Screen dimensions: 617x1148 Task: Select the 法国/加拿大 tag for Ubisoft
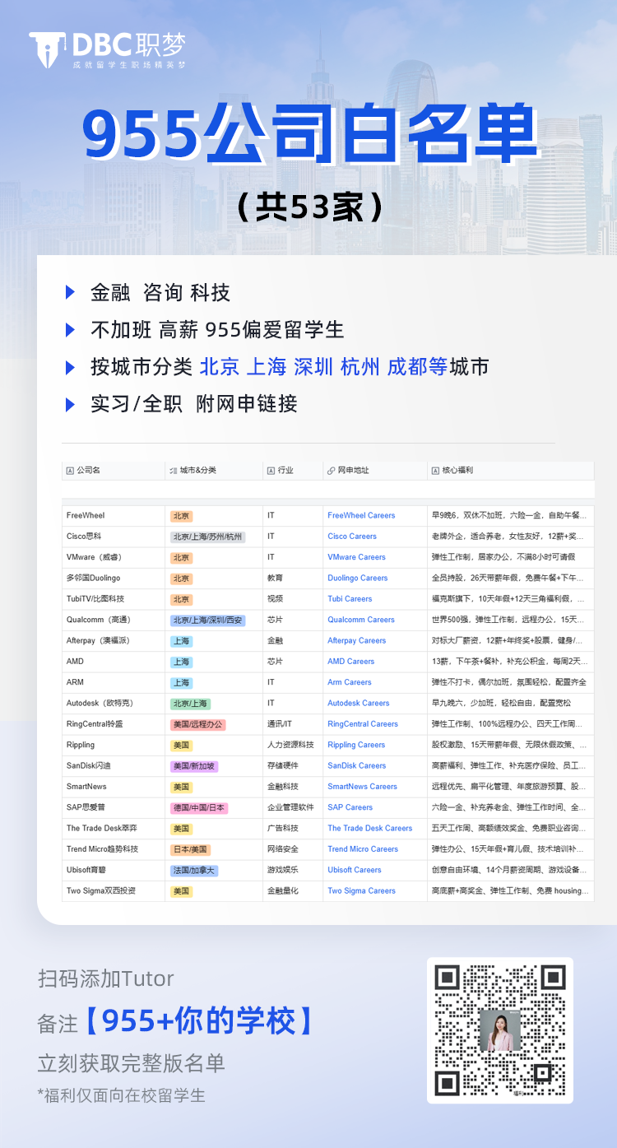[193, 870]
